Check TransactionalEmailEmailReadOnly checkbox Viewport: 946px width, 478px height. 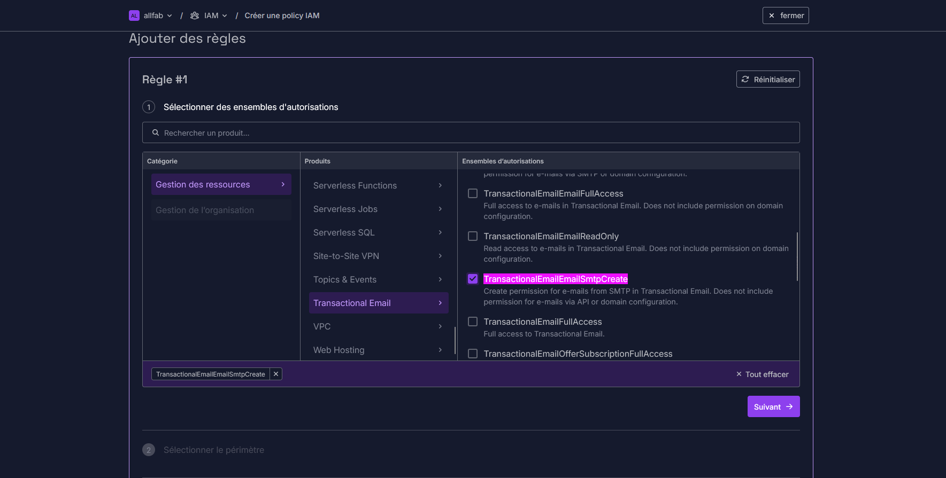[x=473, y=236]
